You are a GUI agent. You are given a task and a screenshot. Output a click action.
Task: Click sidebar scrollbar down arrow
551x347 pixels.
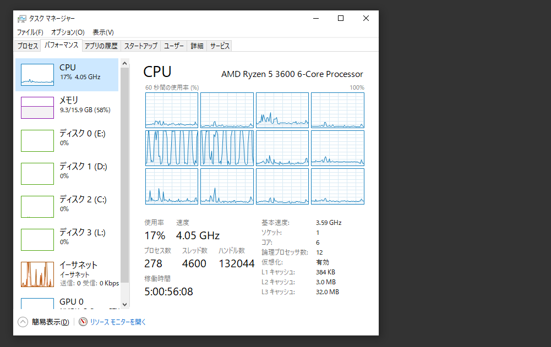(125, 305)
